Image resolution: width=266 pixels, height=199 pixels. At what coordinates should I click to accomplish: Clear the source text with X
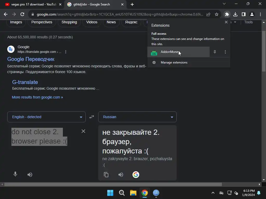point(83,131)
